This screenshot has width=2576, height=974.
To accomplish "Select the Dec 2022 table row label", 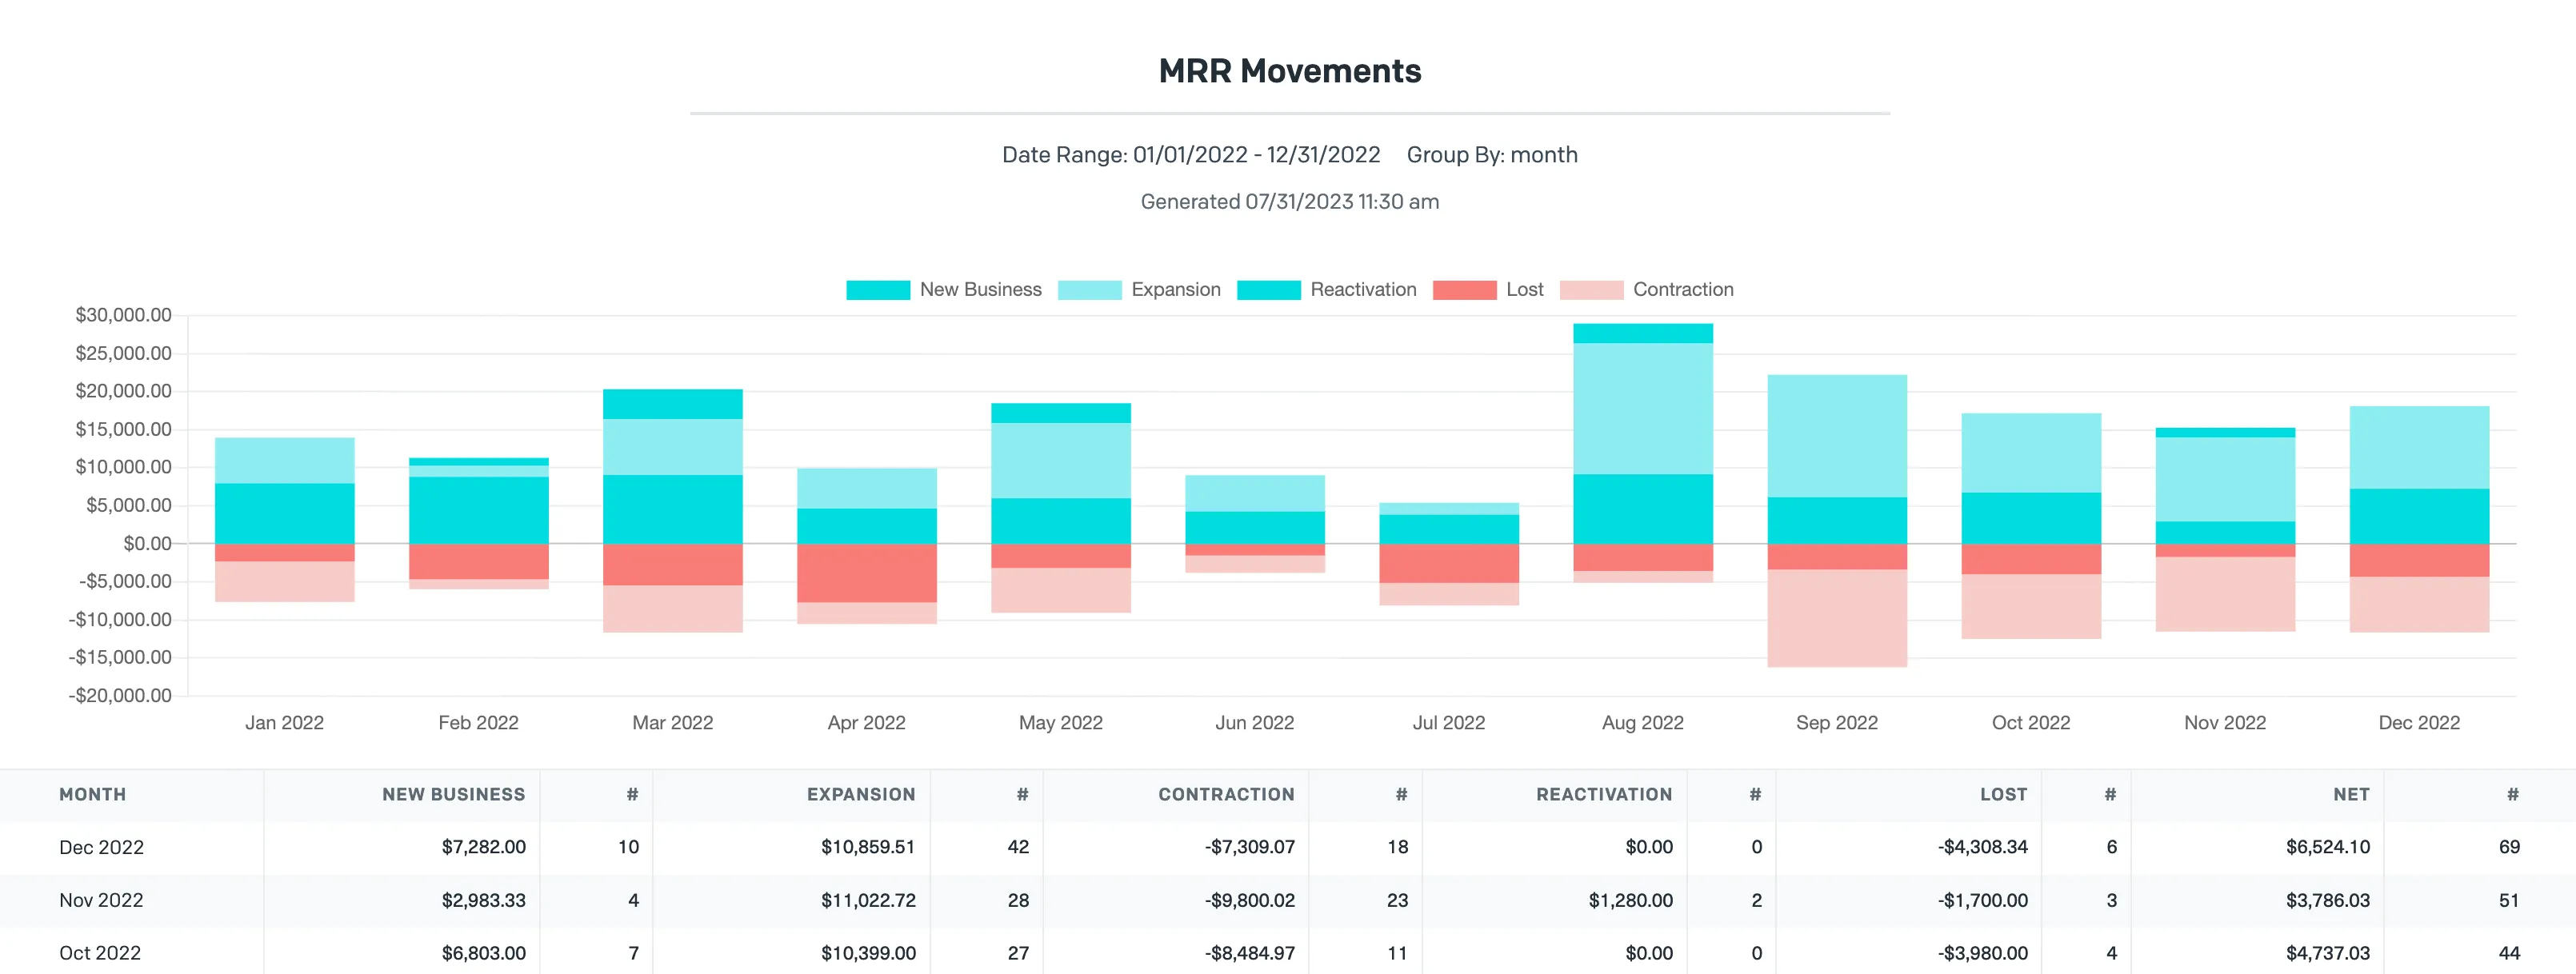I will 101,847.
